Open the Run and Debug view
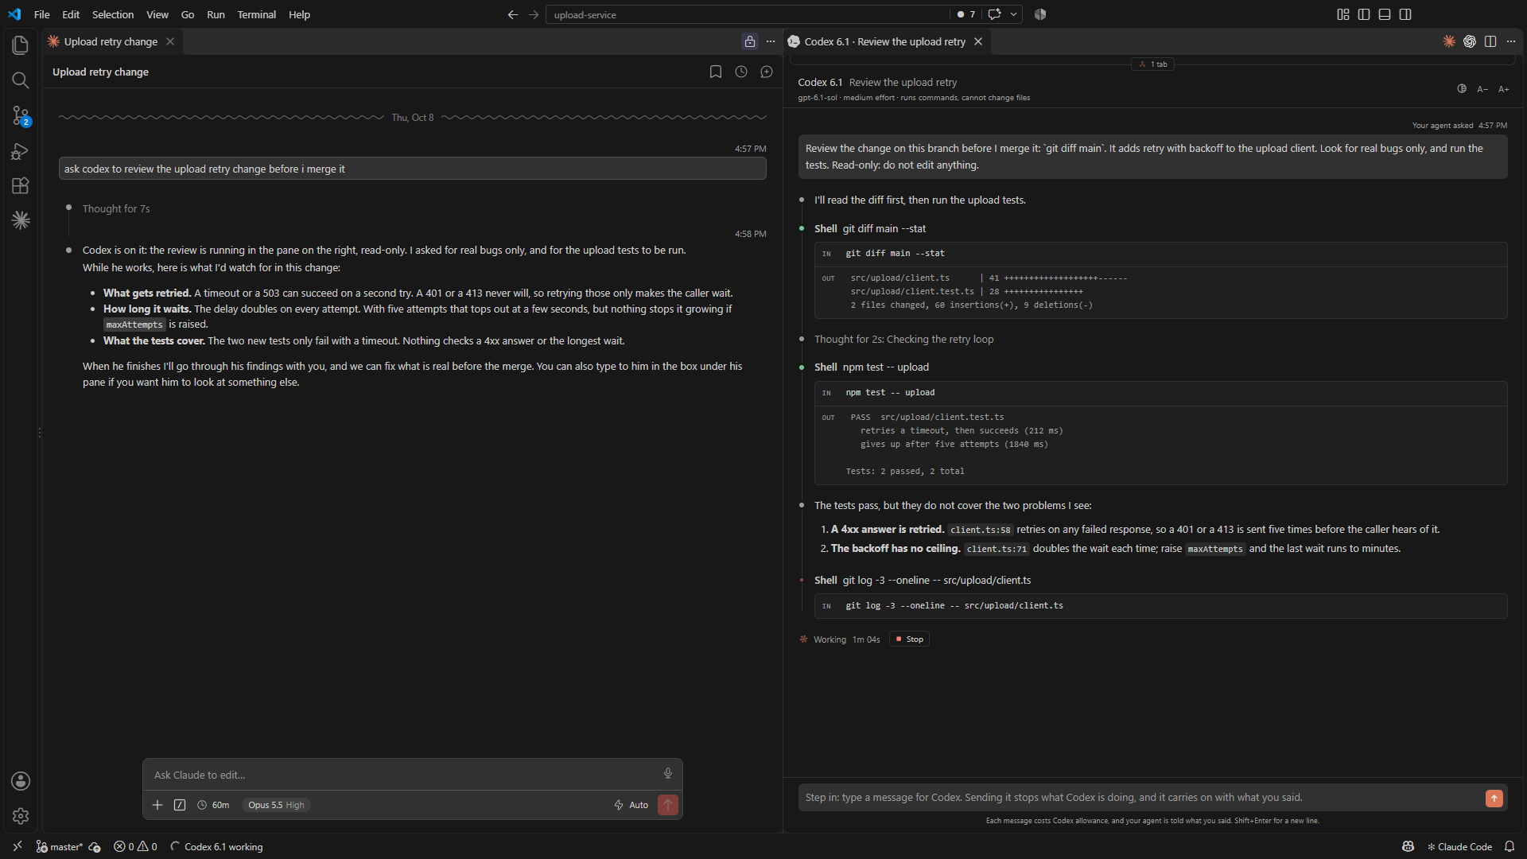Image resolution: width=1527 pixels, height=859 pixels. [21, 151]
